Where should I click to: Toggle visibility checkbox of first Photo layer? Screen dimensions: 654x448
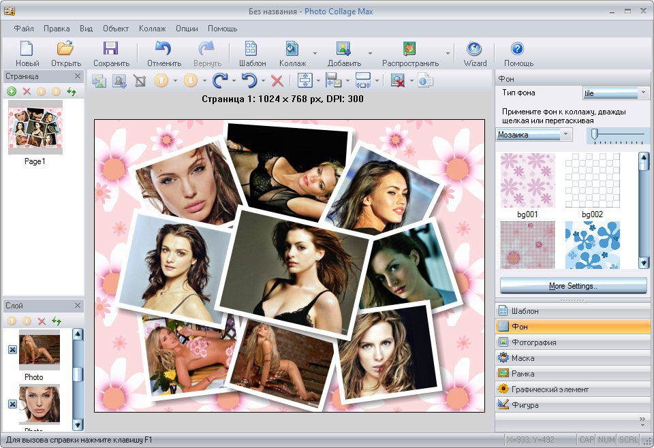click(12, 349)
